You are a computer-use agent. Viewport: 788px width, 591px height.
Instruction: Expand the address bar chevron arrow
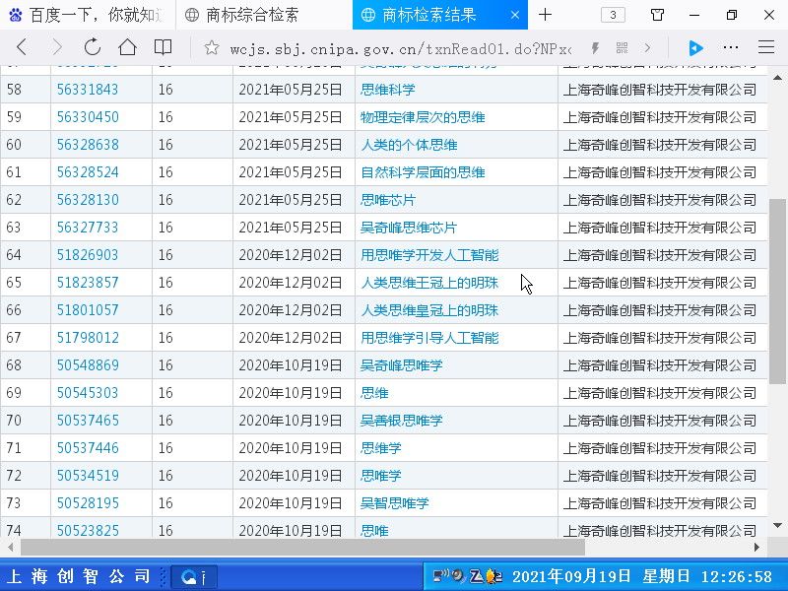coord(647,47)
